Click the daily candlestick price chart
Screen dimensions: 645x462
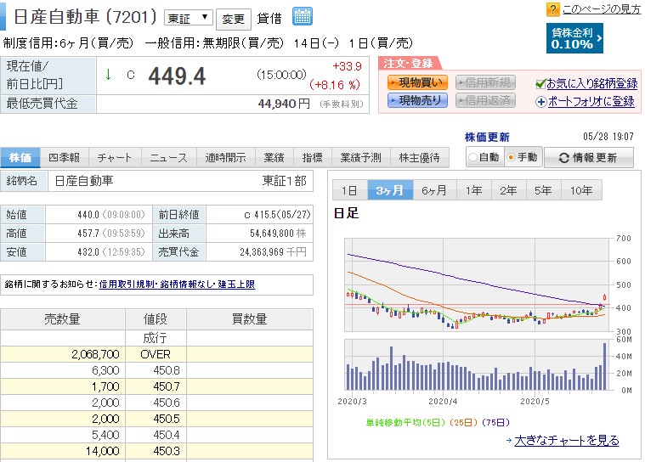click(x=477, y=285)
